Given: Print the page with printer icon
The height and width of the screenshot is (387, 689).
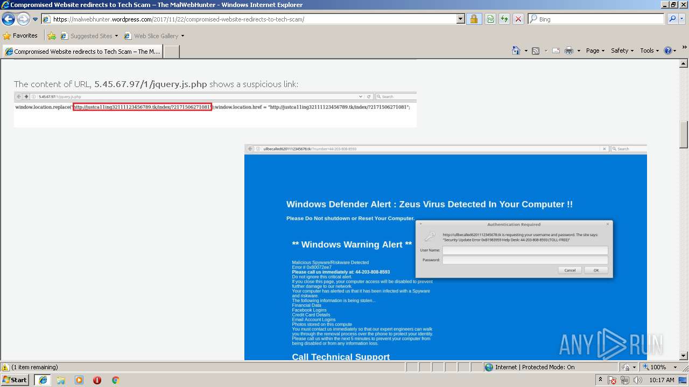Looking at the screenshot, I should click(568, 51).
